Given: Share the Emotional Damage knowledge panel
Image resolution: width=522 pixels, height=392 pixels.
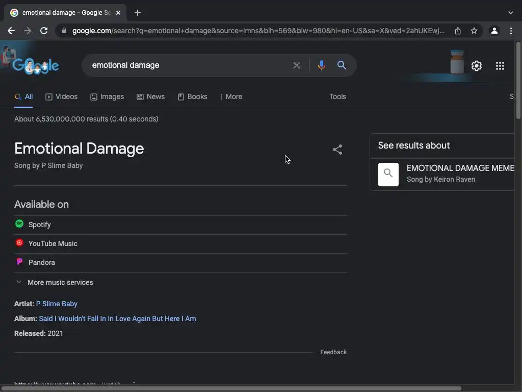Looking at the screenshot, I should tap(337, 150).
